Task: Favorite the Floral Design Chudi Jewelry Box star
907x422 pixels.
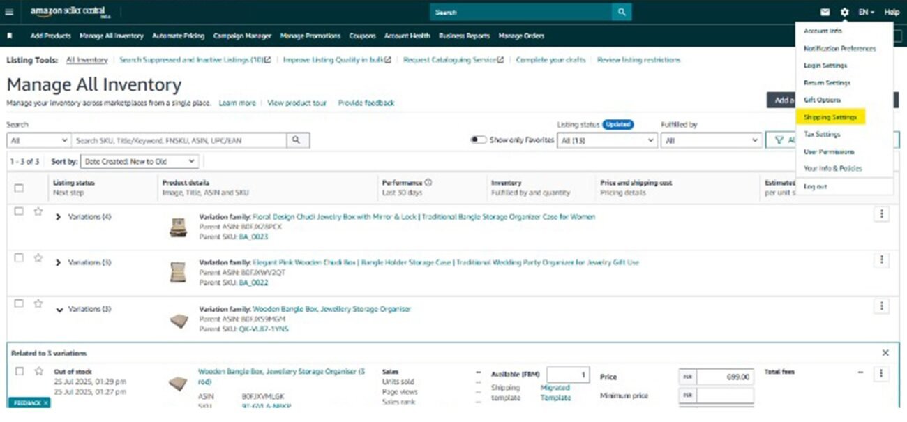Action: 38,212
